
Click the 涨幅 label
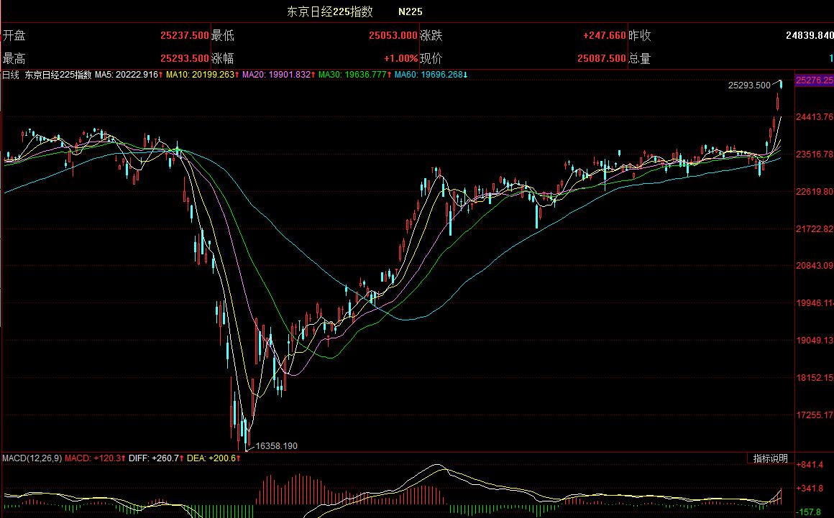222,58
